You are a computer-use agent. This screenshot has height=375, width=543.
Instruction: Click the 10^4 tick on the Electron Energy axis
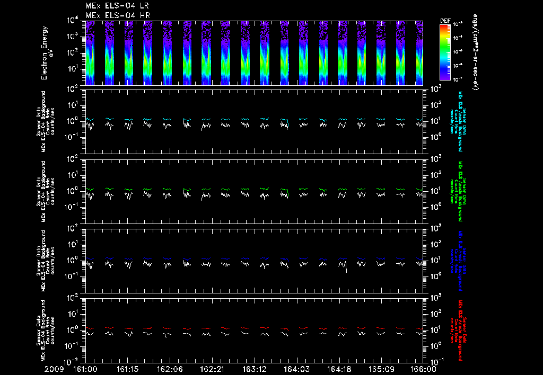click(x=72, y=21)
